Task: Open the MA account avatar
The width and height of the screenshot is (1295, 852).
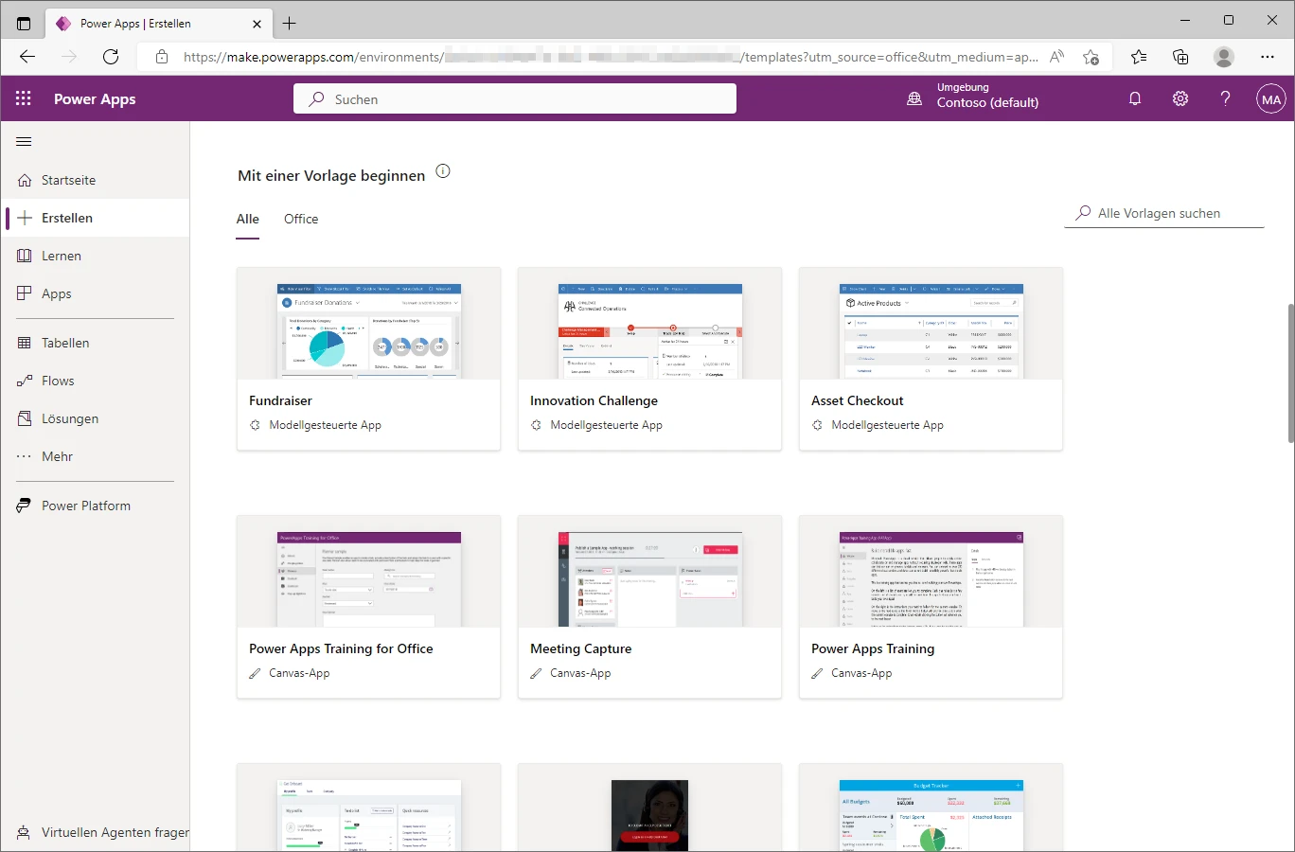Action: (1271, 98)
